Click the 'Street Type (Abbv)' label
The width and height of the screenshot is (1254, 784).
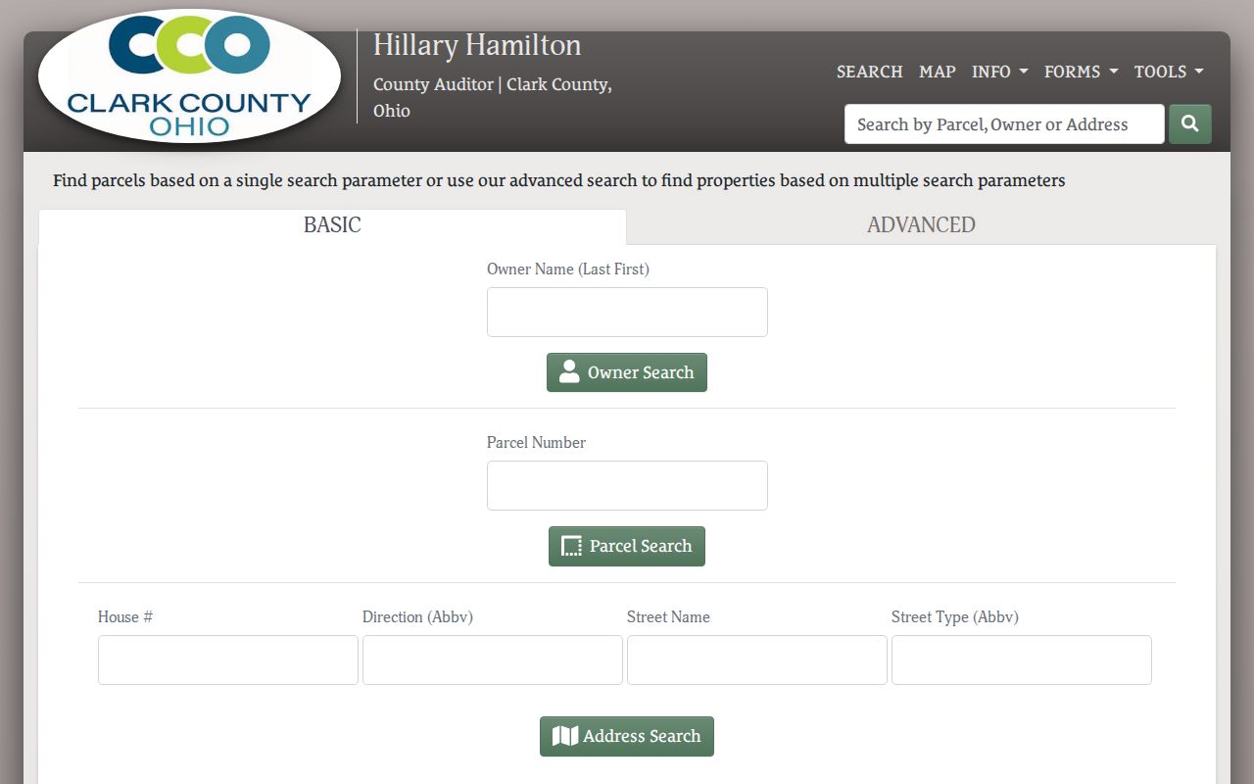(955, 616)
